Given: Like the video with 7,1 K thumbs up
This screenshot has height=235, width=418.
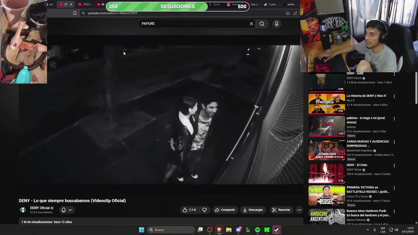Looking at the screenshot, I should pyautogui.click(x=189, y=210).
